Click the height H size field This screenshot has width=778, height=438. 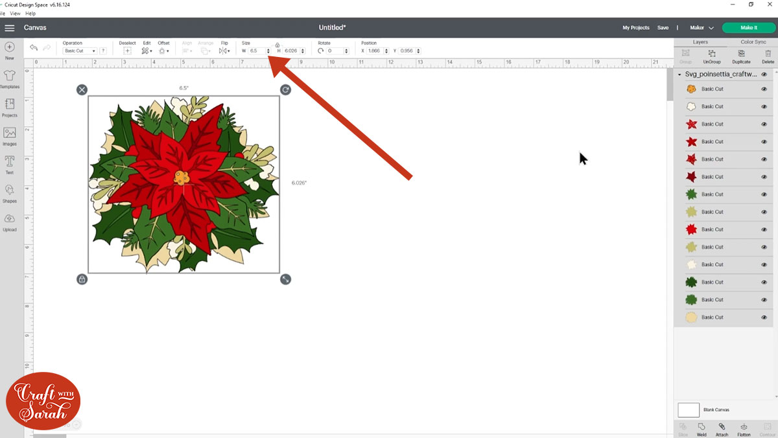point(291,51)
